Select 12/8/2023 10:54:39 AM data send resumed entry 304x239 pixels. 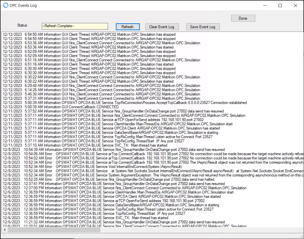114,150
